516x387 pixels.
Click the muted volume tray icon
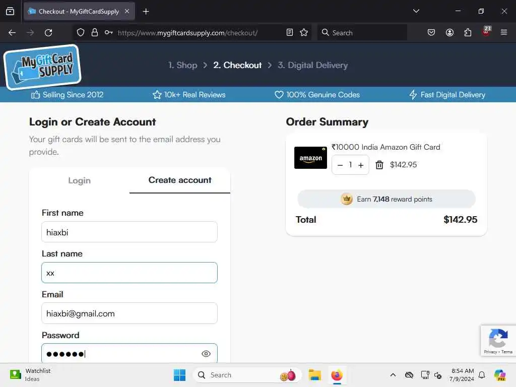(438, 375)
